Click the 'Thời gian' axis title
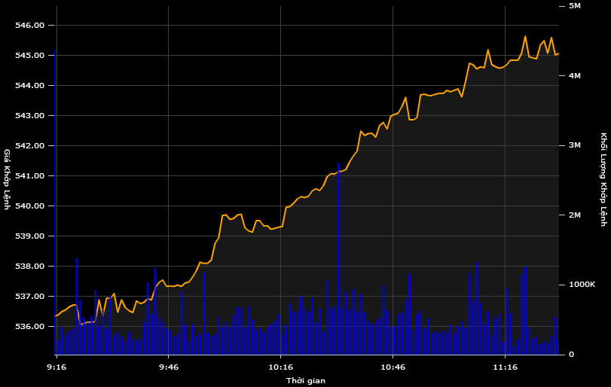This screenshot has height=387, width=611. tap(305, 381)
